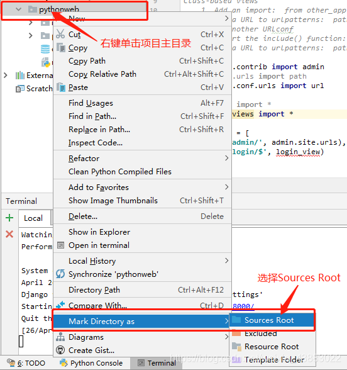Choose Find in Path option

142,116
